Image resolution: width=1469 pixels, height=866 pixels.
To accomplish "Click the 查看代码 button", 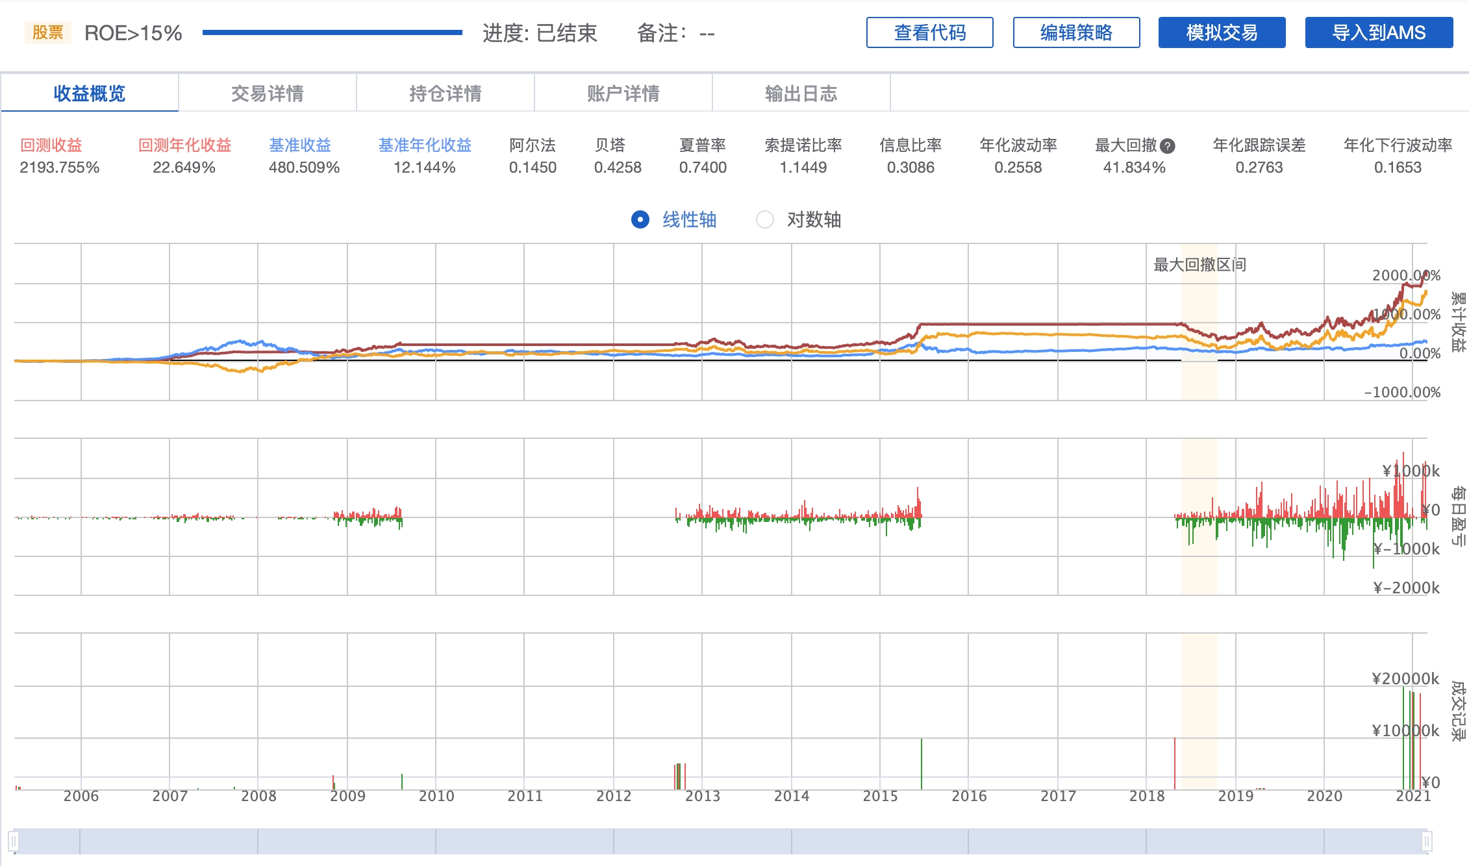I will [x=929, y=32].
